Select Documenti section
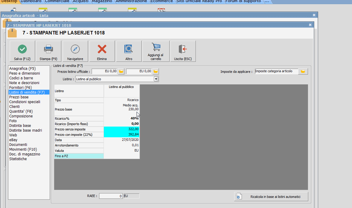The width and height of the screenshot is (352, 208). (x=18, y=145)
